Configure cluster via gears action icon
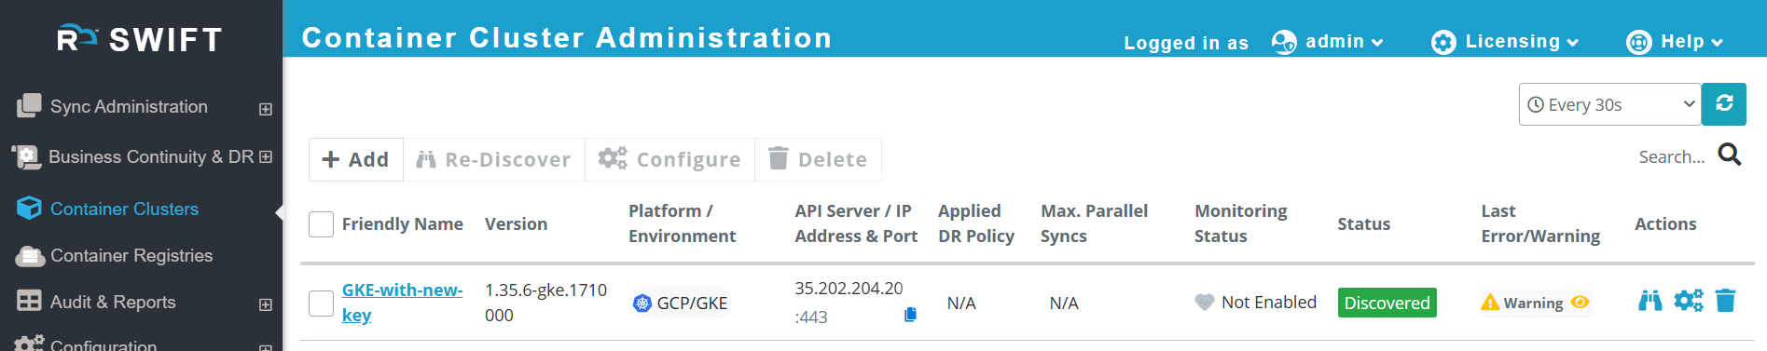1767x351 pixels. [x=1689, y=301]
